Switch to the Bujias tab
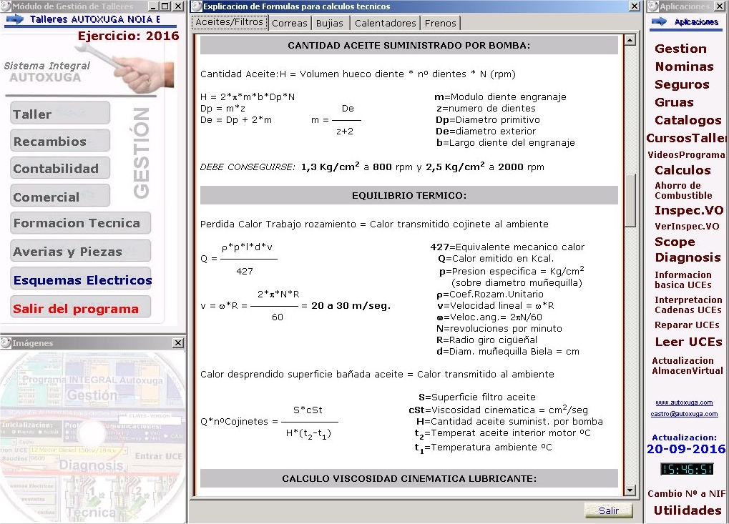729x524 pixels. click(x=330, y=23)
